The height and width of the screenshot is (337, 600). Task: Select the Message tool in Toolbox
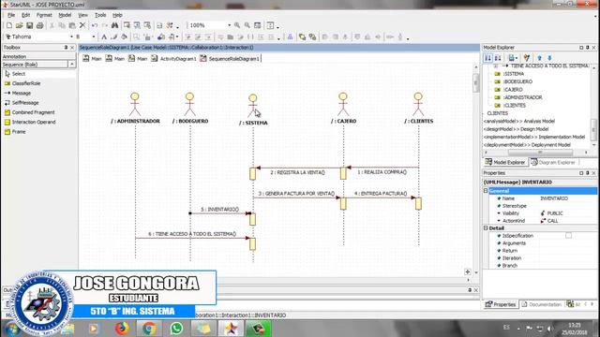(18, 93)
